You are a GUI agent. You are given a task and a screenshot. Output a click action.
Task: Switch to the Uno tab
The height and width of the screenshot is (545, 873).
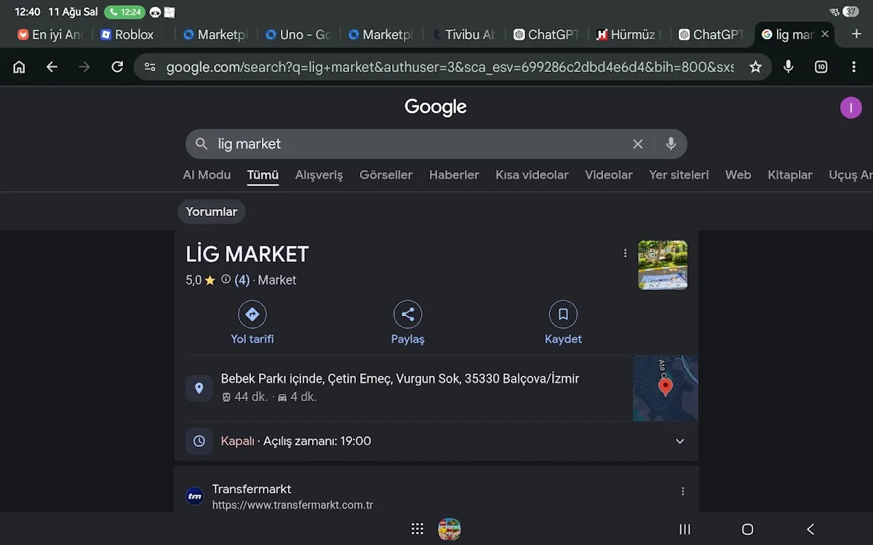pyautogui.click(x=299, y=34)
